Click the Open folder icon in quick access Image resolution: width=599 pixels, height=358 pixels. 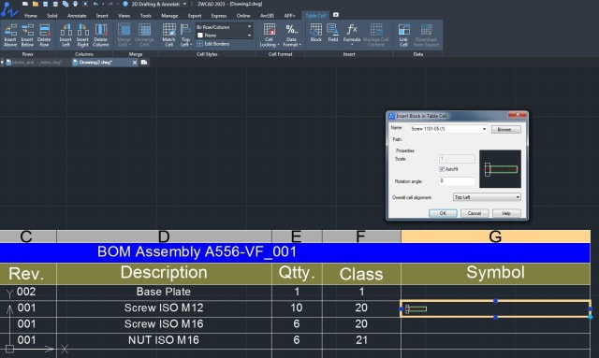pyautogui.click(x=36, y=4)
